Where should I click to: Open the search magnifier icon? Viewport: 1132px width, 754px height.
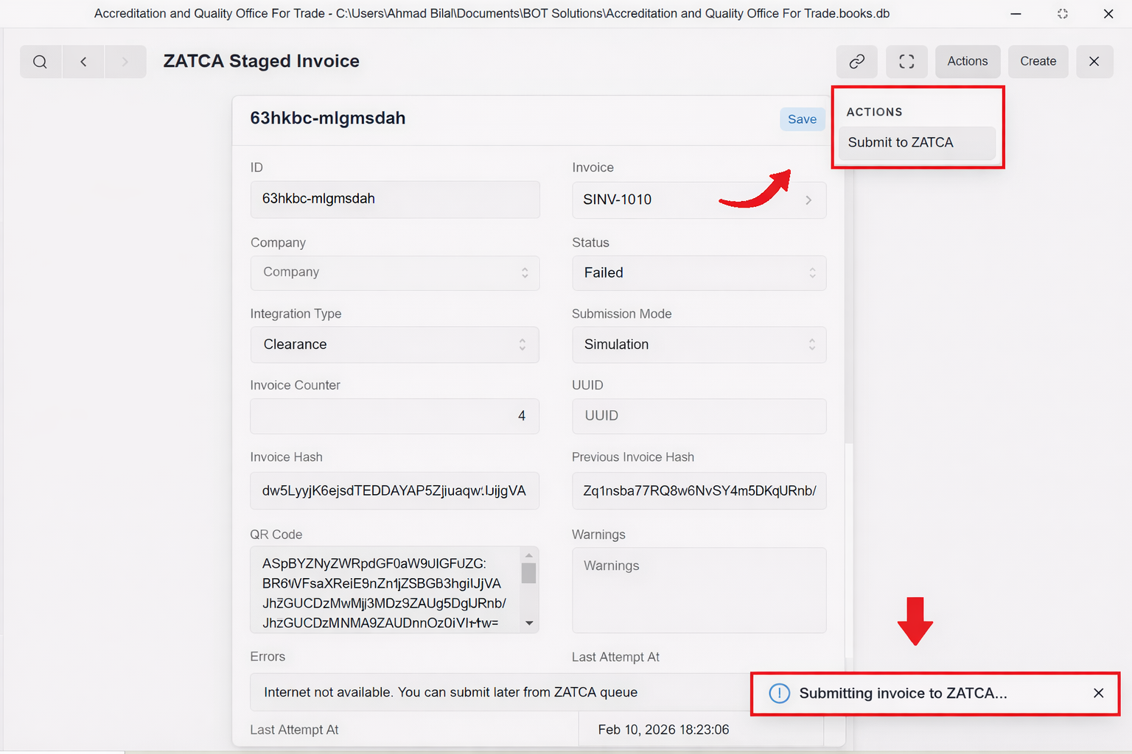click(41, 62)
